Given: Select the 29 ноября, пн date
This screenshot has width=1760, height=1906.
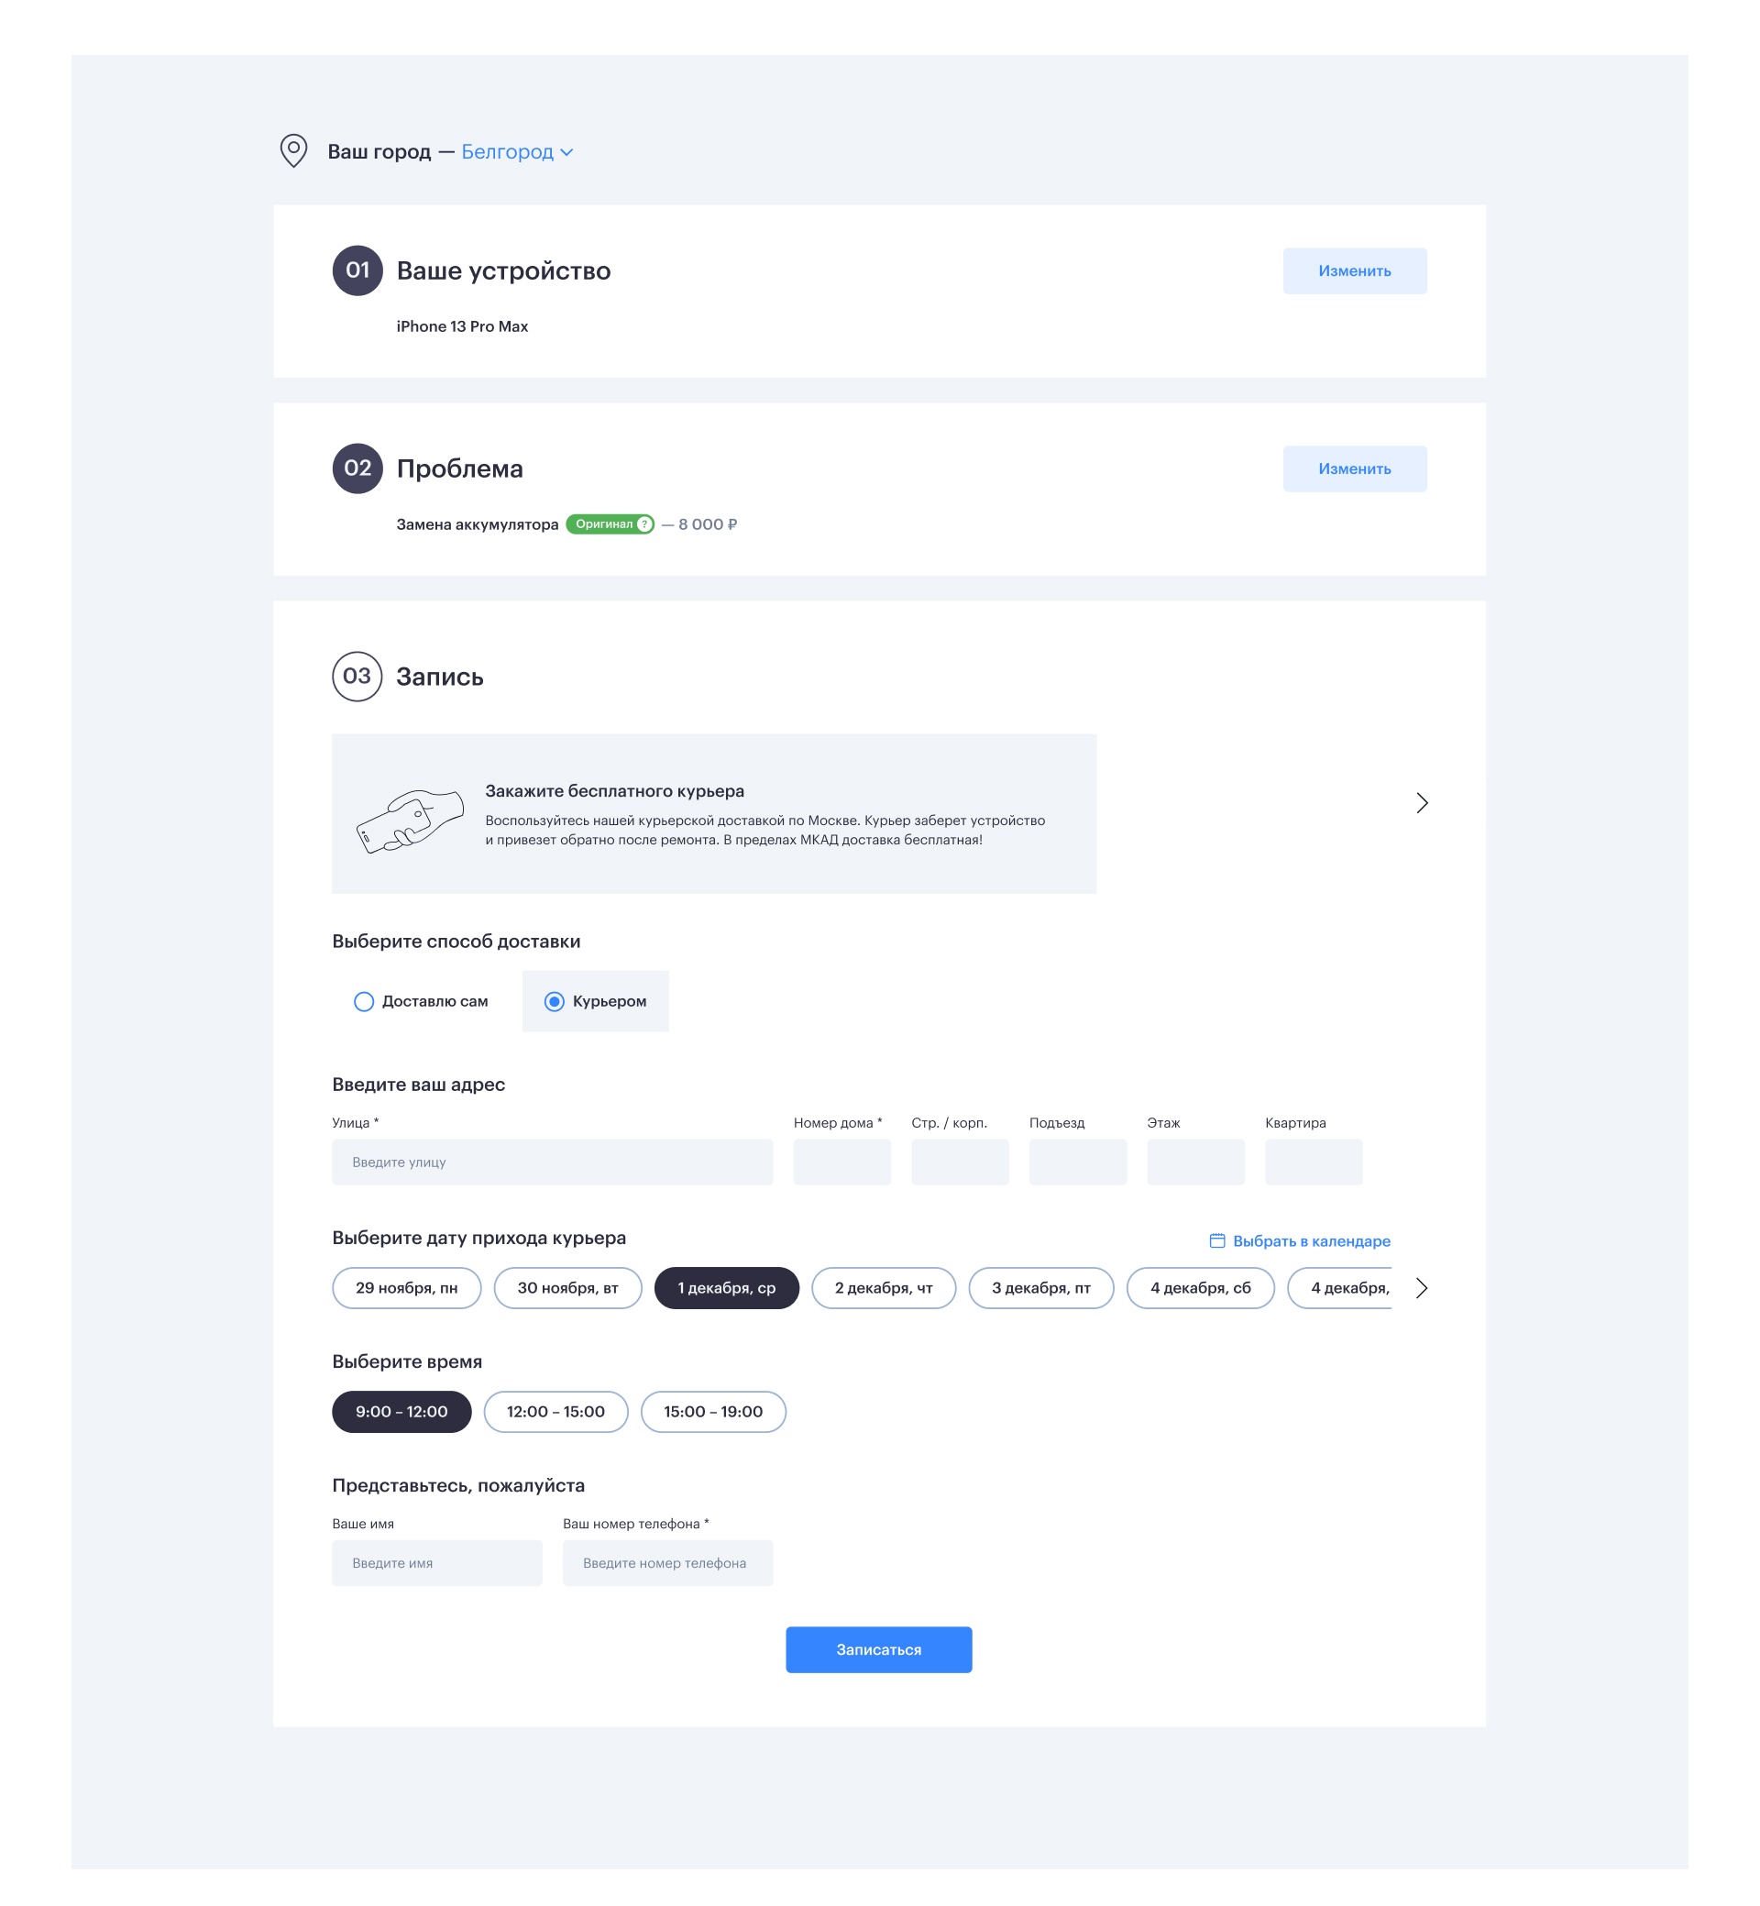Looking at the screenshot, I should pyautogui.click(x=407, y=1288).
